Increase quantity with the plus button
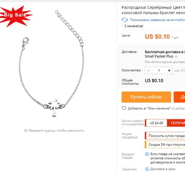185x172 pixels. coord(169,70)
